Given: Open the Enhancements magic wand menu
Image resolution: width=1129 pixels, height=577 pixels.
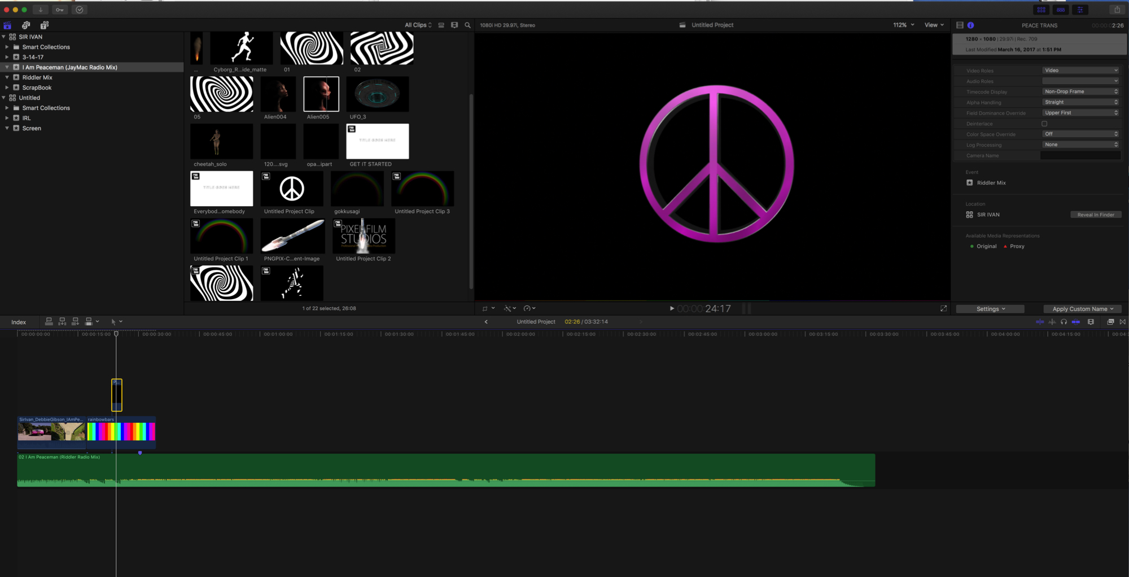Looking at the screenshot, I should [510, 309].
